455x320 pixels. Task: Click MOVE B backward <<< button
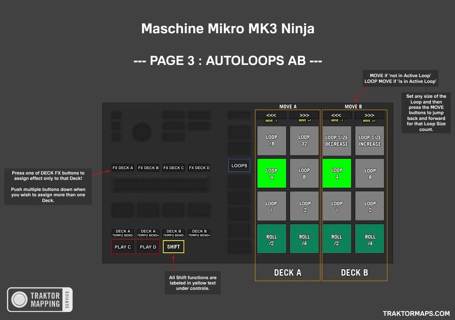click(x=337, y=115)
